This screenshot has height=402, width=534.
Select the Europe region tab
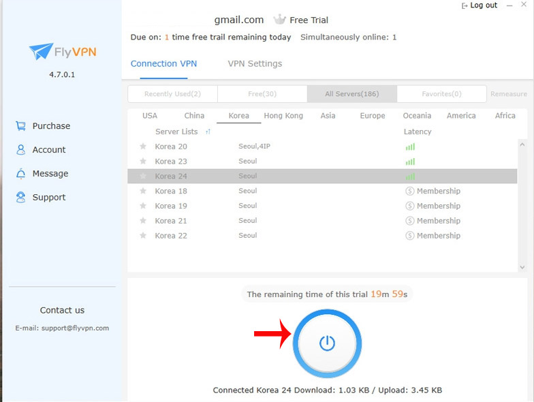point(373,116)
